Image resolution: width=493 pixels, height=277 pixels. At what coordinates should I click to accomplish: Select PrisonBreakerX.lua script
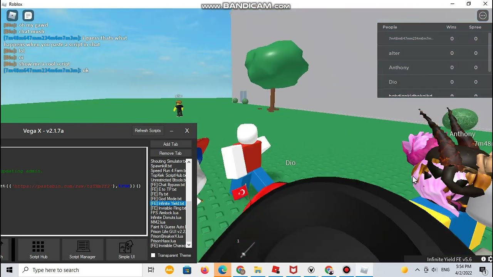point(168,236)
